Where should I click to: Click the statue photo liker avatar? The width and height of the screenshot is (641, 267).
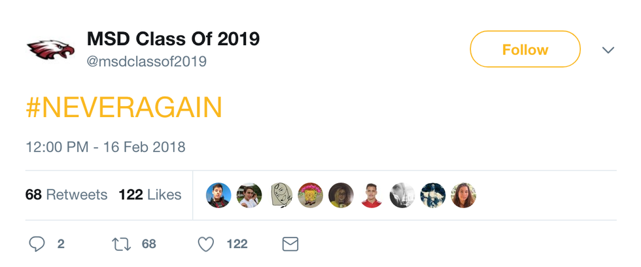point(432,195)
